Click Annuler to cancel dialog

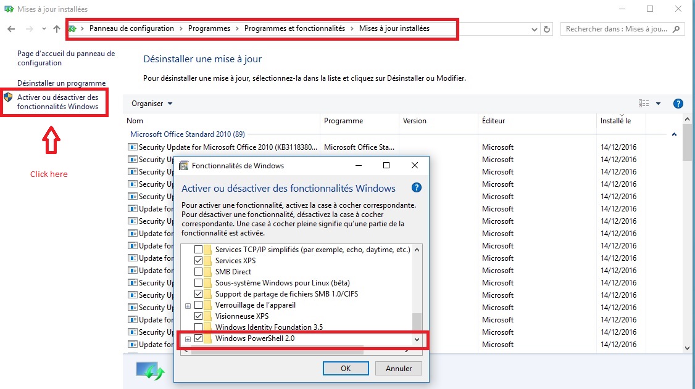tap(399, 368)
